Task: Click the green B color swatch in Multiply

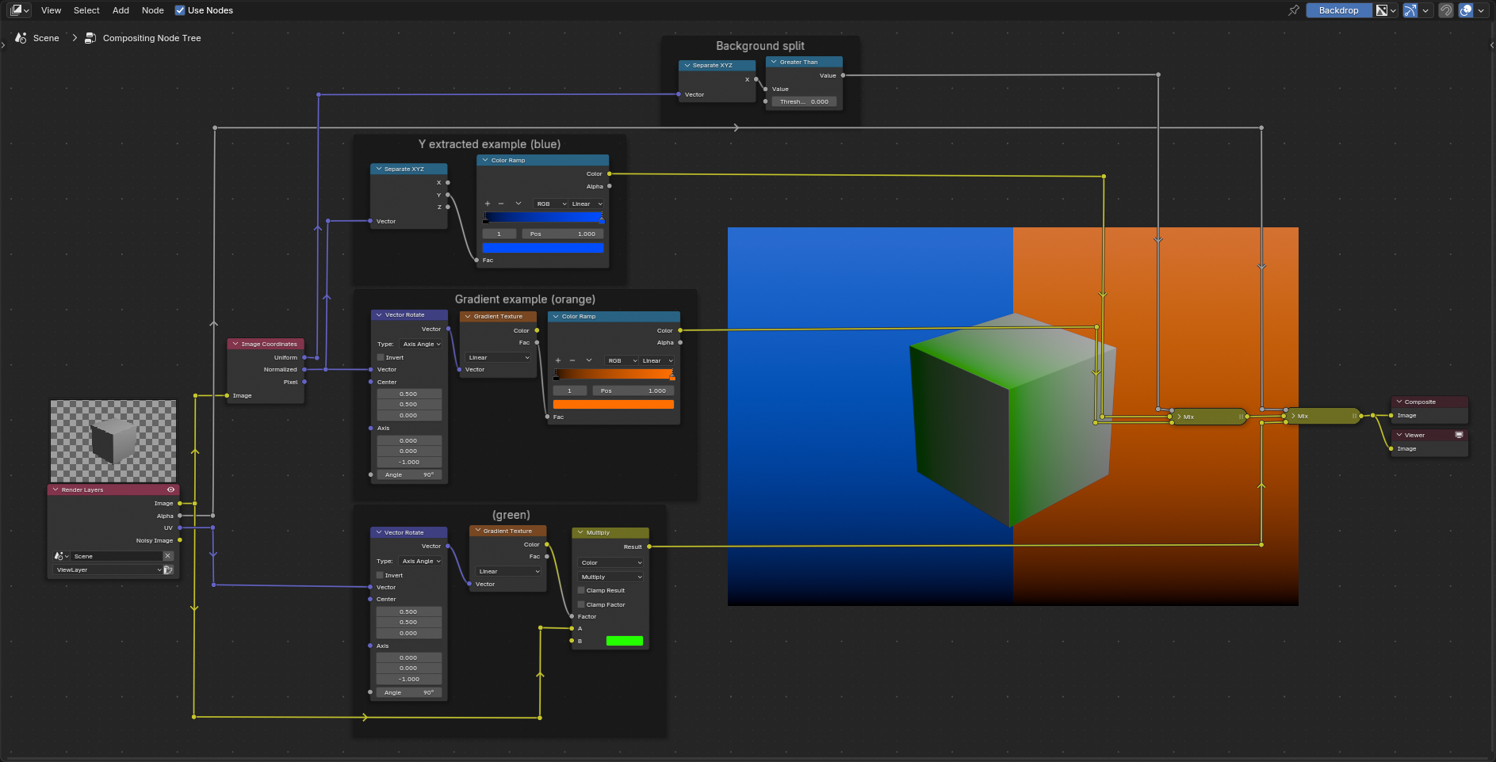Action: pyautogui.click(x=625, y=641)
